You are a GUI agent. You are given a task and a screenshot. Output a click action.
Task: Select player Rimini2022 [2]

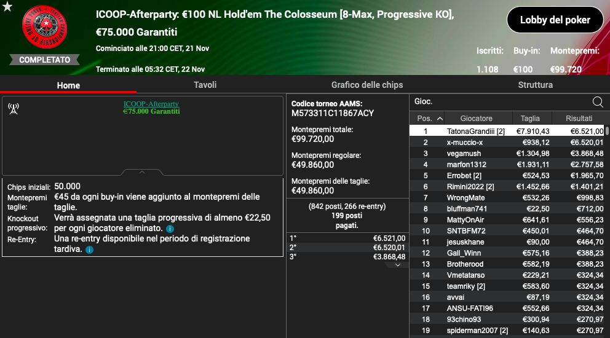pos(470,187)
